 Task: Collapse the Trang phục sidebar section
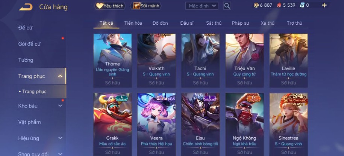coord(60,76)
